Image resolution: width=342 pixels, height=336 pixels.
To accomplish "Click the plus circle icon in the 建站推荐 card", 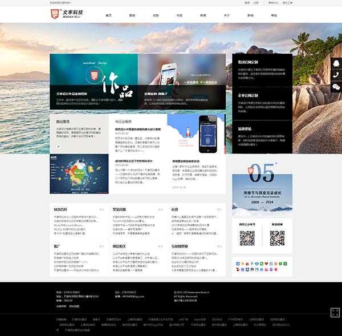I will click(59, 147).
